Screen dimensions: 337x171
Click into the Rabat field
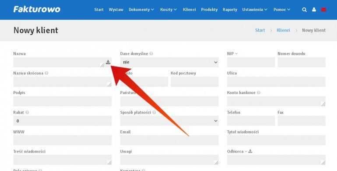click(62, 121)
